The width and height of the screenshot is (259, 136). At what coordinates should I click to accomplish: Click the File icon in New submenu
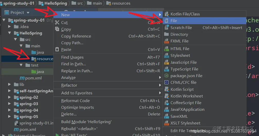(167, 21)
